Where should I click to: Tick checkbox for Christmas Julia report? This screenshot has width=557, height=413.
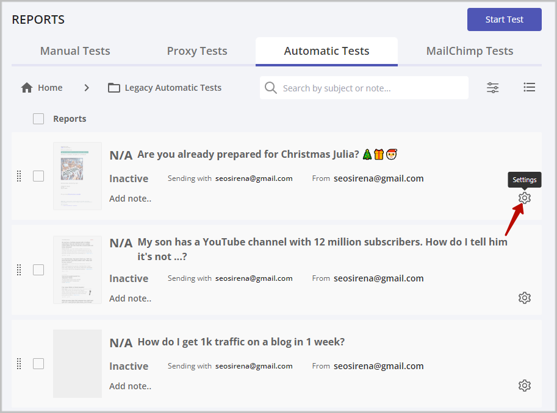tap(38, 176)
